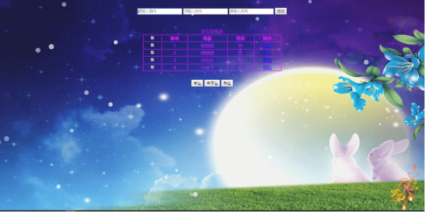425x212 pixels.
Task: Click the 编号 (ID) input field
Action: pyautogui.click(x=159, y=11)
